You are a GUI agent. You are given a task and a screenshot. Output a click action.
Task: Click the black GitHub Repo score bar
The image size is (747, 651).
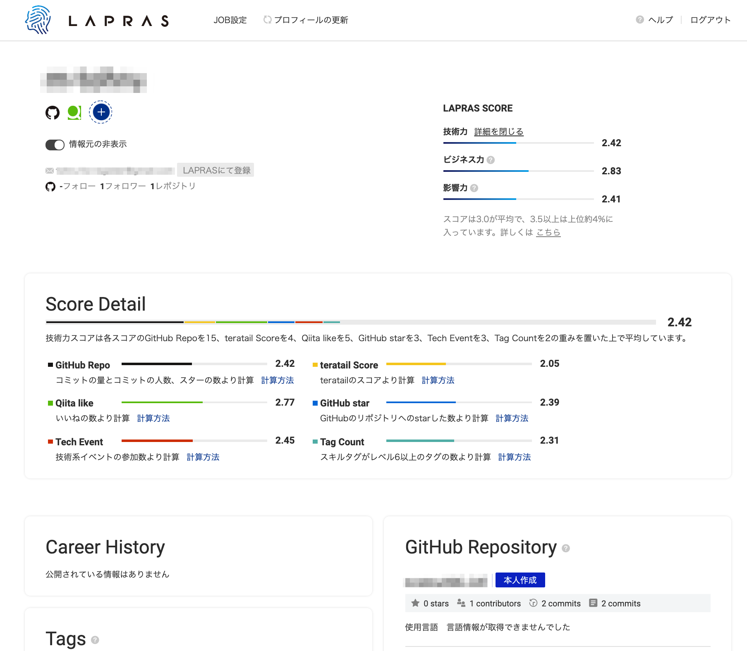[194, 364]
